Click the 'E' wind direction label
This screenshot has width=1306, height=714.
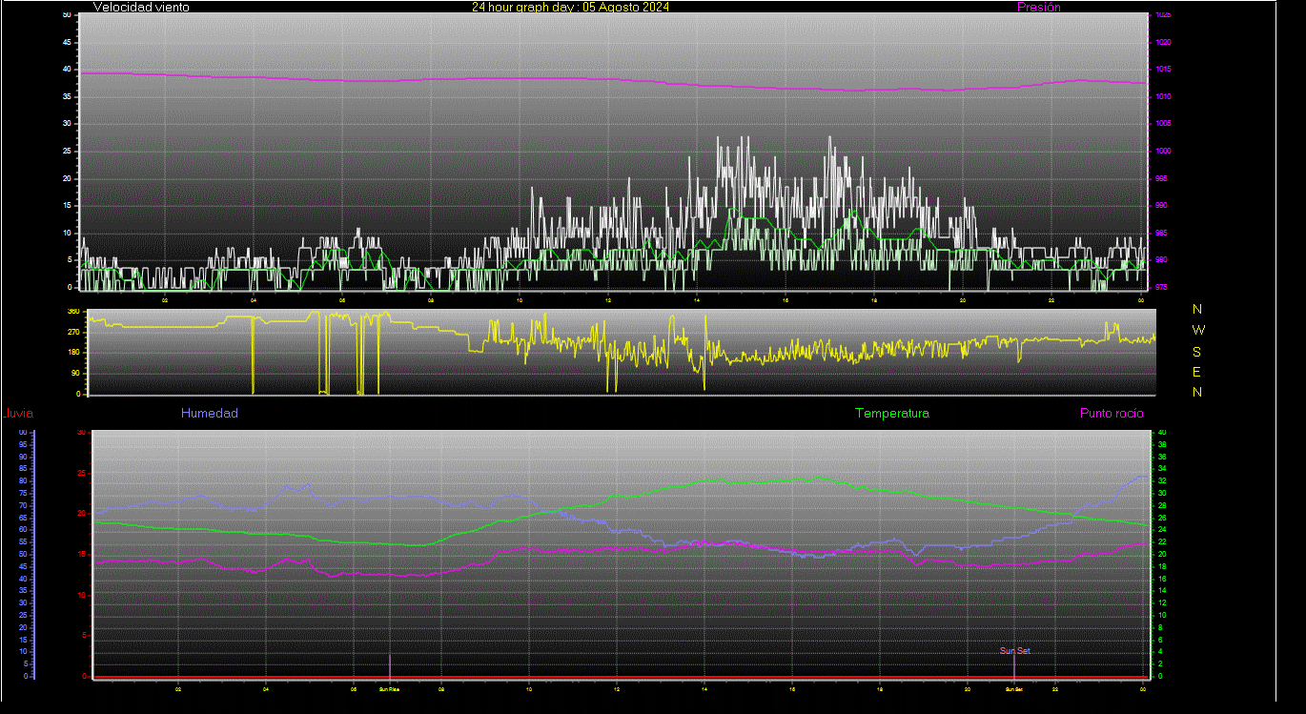tap(1197, 372)
